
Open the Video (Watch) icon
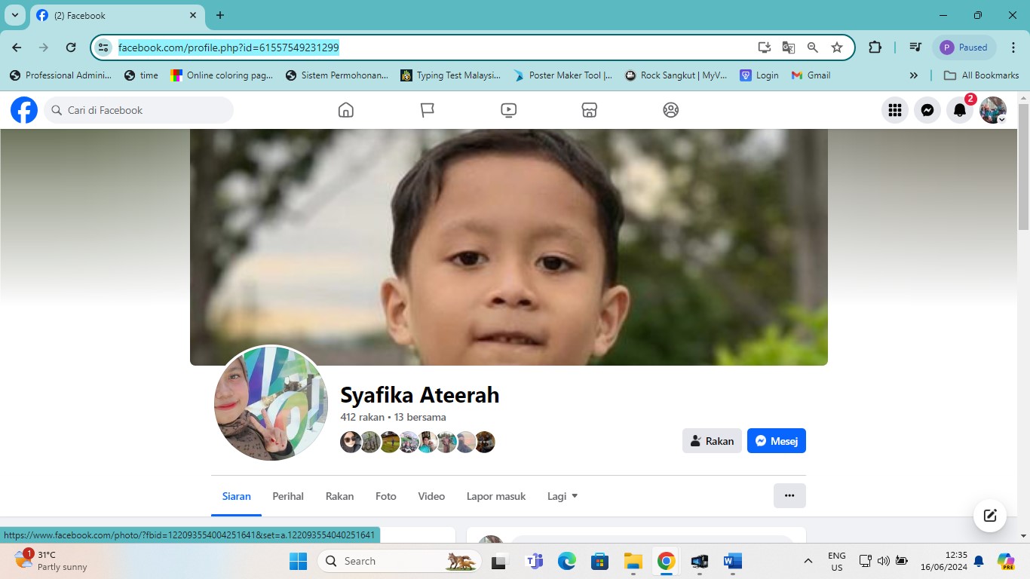(508, 109)
